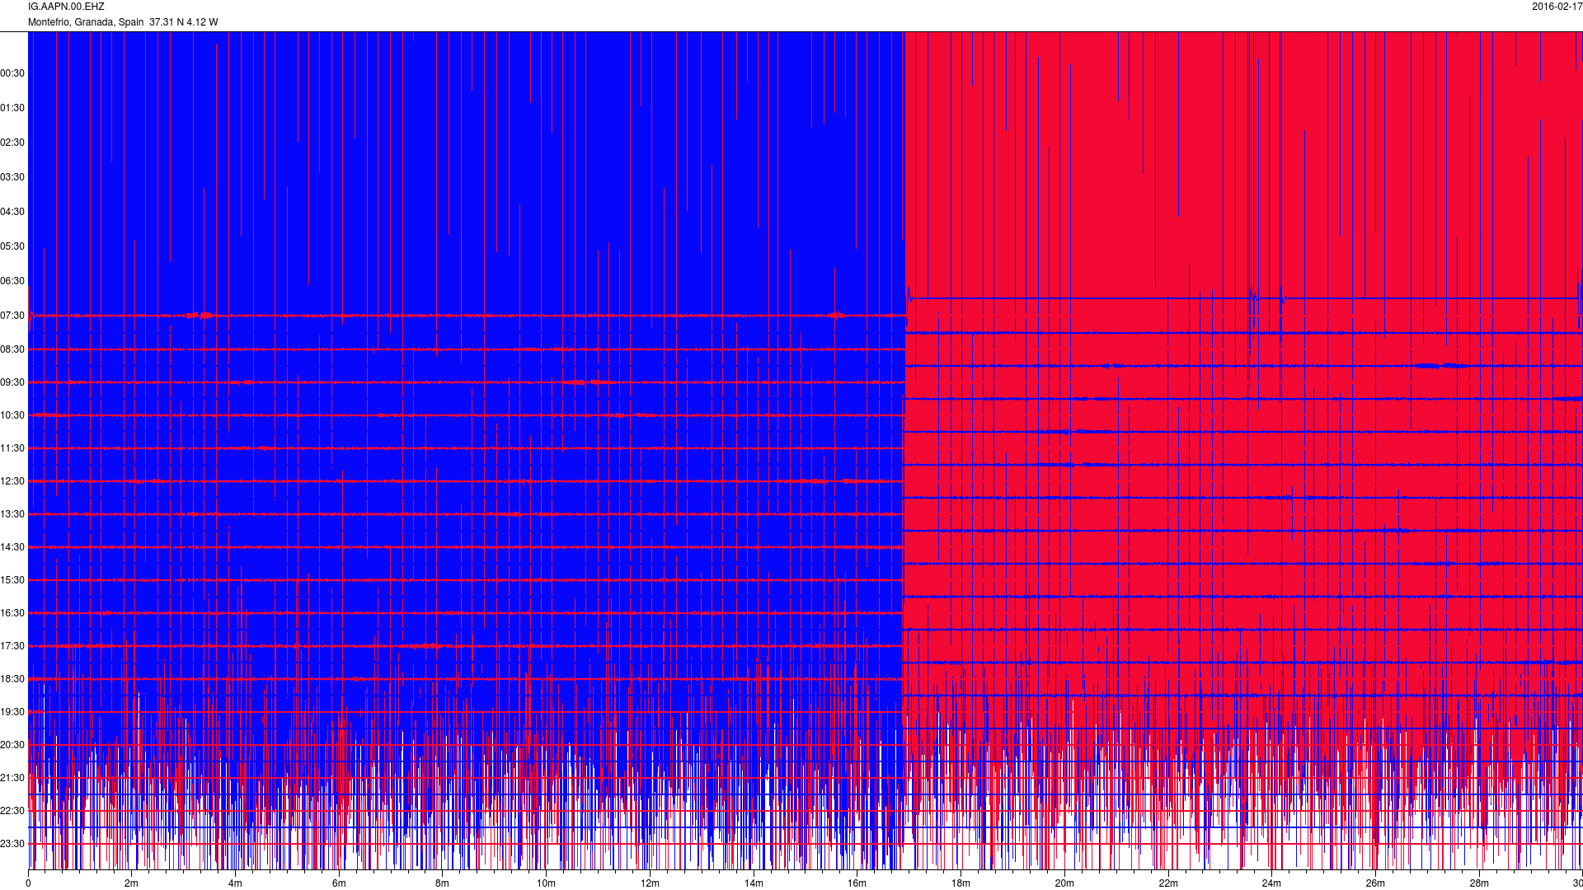Select the 12:30 time row label

(x=12, y=481)
